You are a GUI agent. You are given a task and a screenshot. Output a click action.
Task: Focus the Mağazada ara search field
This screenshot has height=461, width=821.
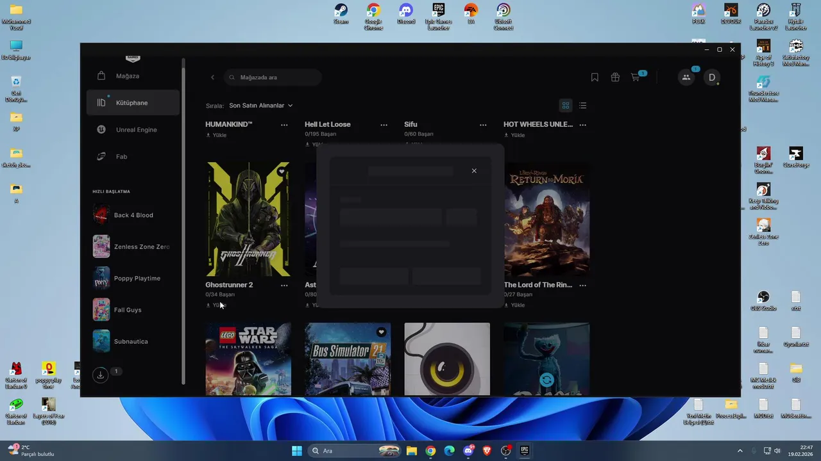pos(273,77)
